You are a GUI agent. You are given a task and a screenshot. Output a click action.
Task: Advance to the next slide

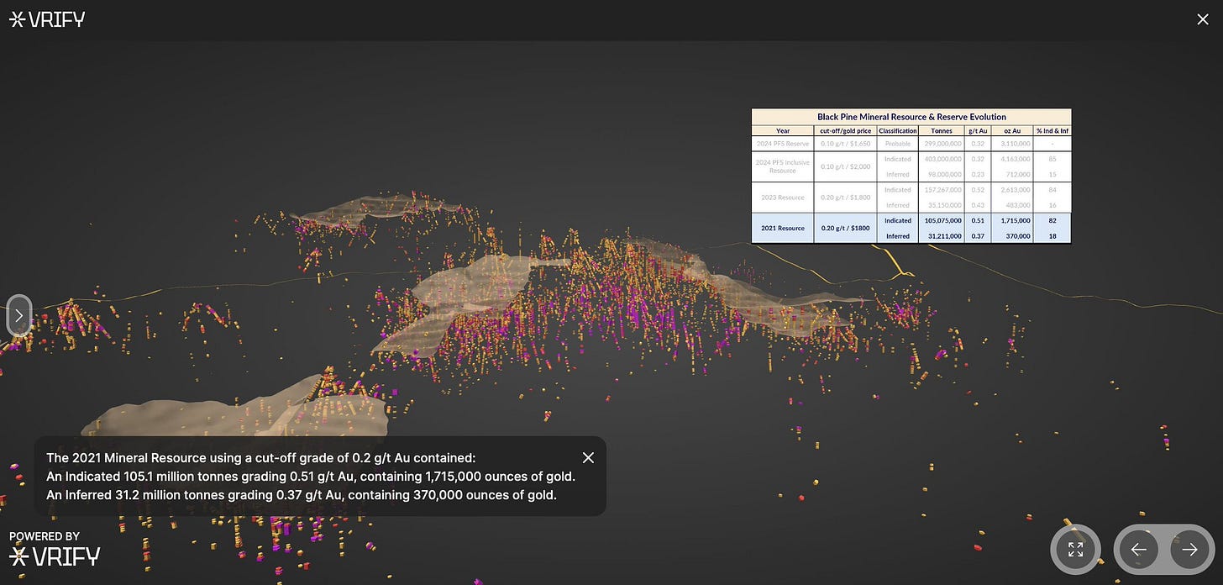(1189, 550)
